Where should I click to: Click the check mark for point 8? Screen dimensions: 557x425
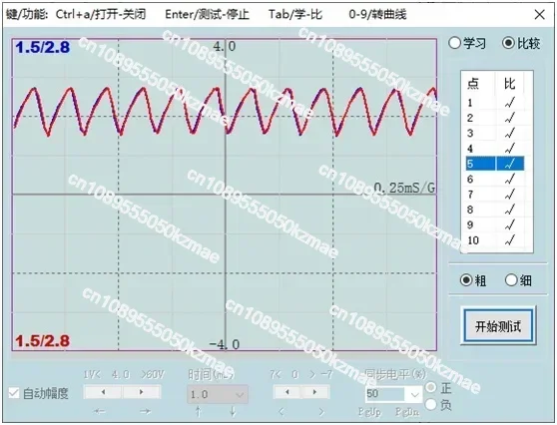pyautogui.click(x=510, y=210)
